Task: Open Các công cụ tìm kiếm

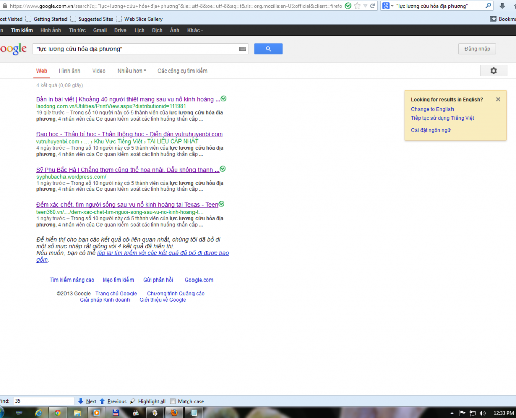Action: pos(182,71)
